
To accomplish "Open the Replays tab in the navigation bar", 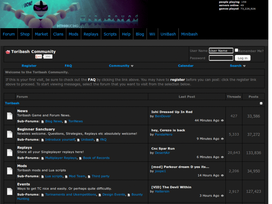I will (x=91, y=34).
